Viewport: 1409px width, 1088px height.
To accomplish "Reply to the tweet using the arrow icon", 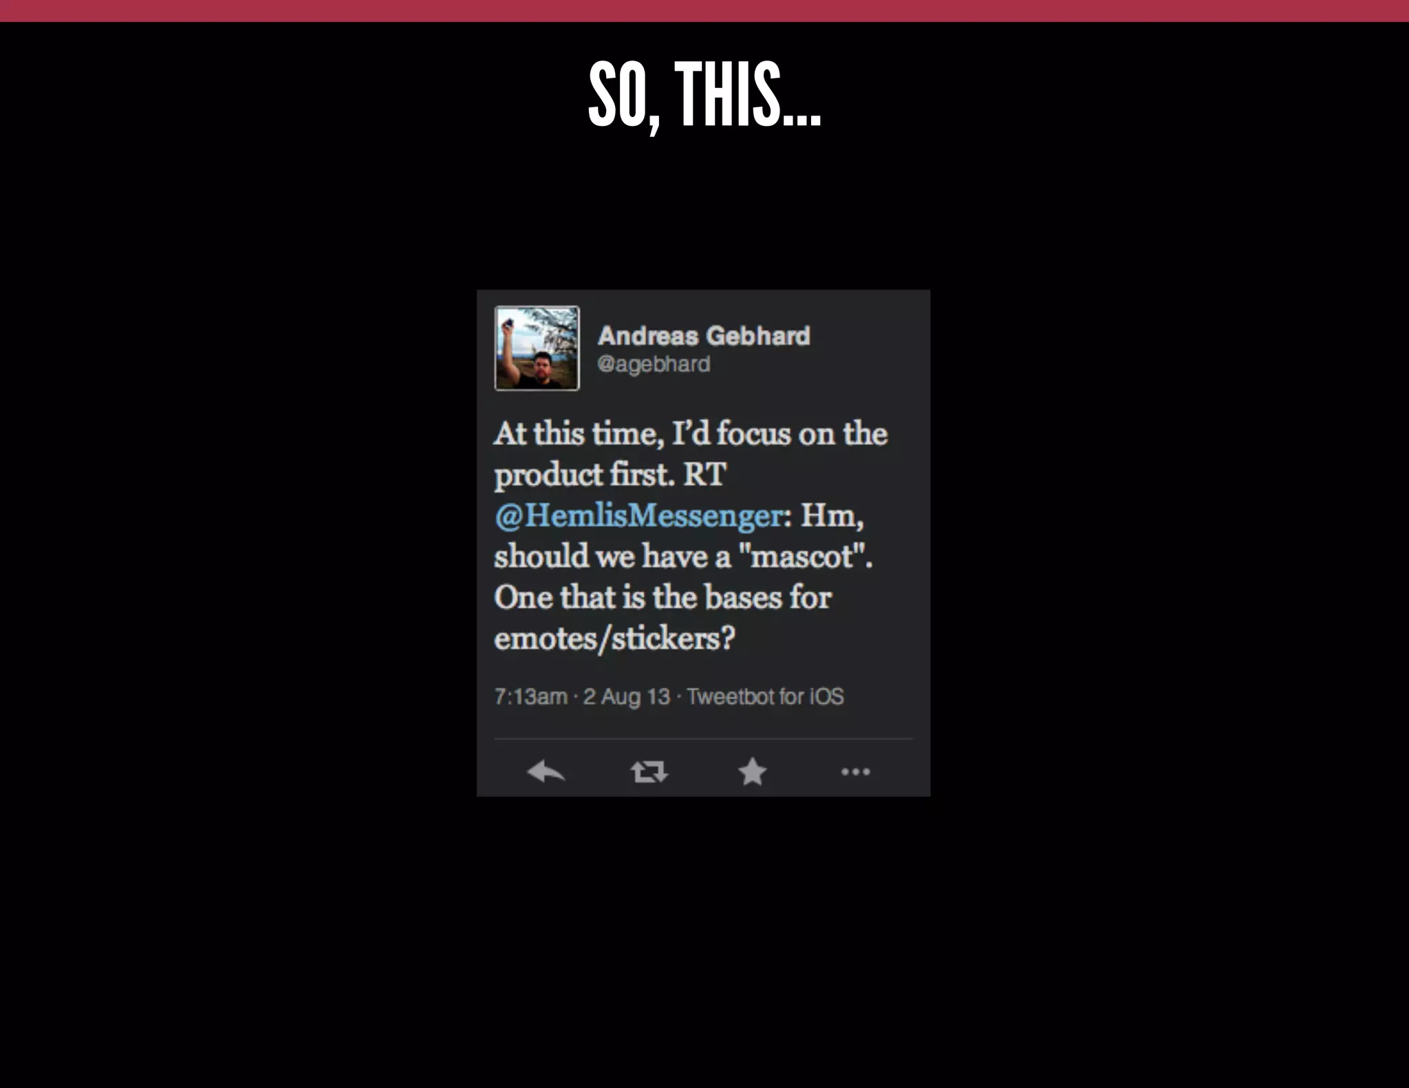I will [546, 772].
